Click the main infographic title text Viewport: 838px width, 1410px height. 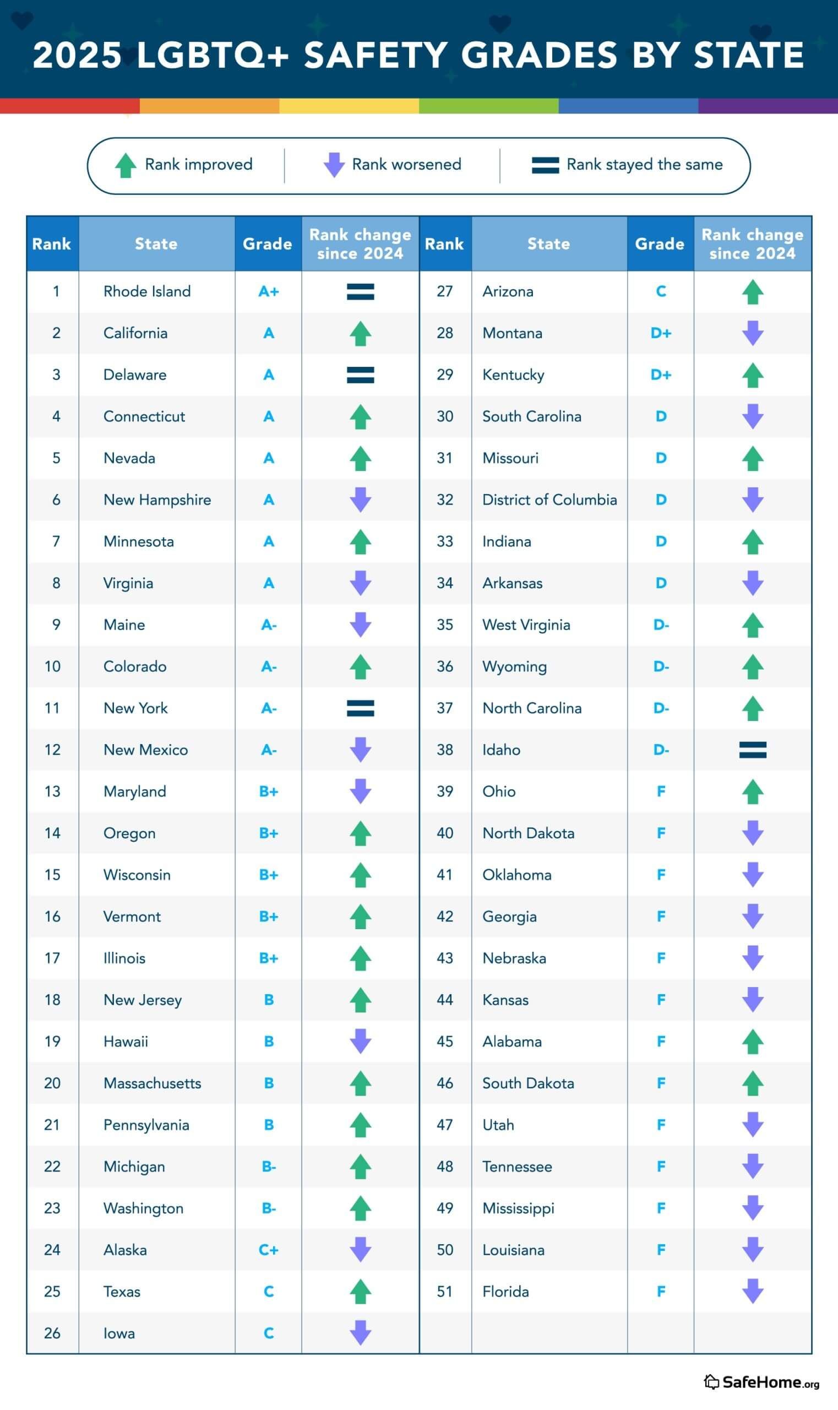(418, 55)
